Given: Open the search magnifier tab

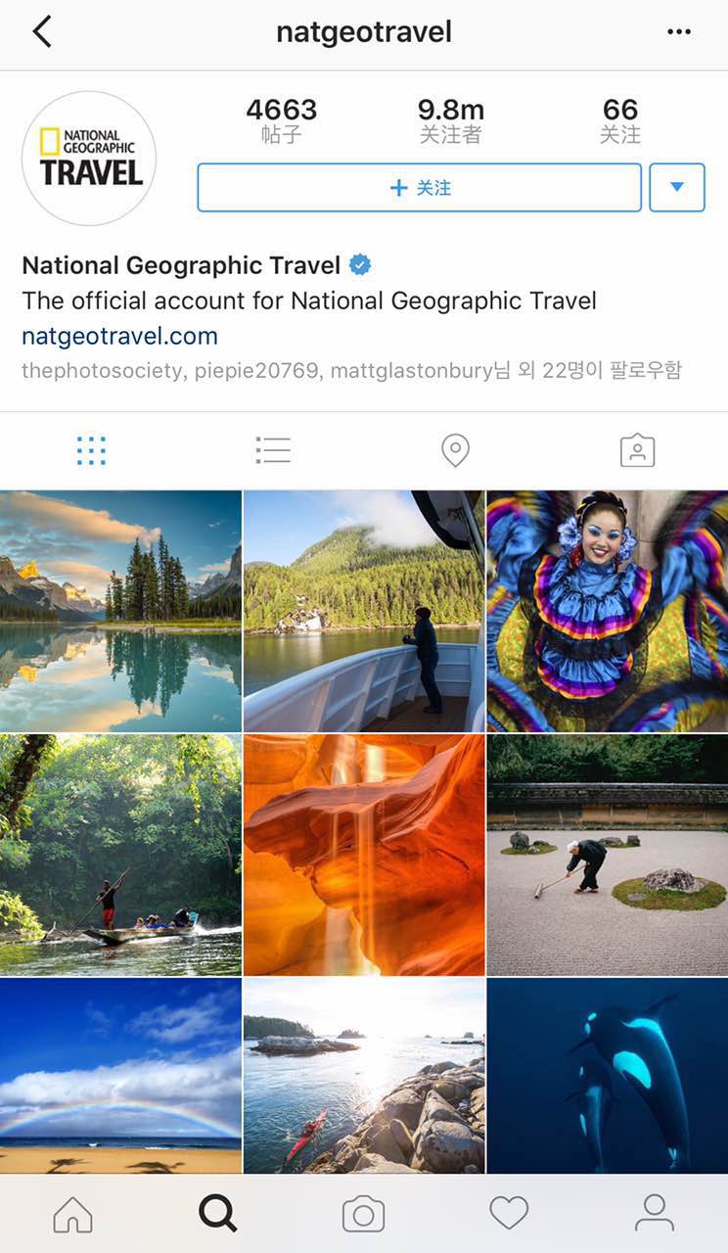Looking at the screenshot, I should coord(218,1214).
